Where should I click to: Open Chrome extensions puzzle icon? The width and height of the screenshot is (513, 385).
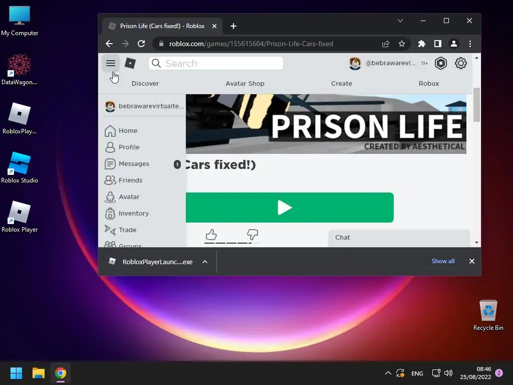(422, 44)
